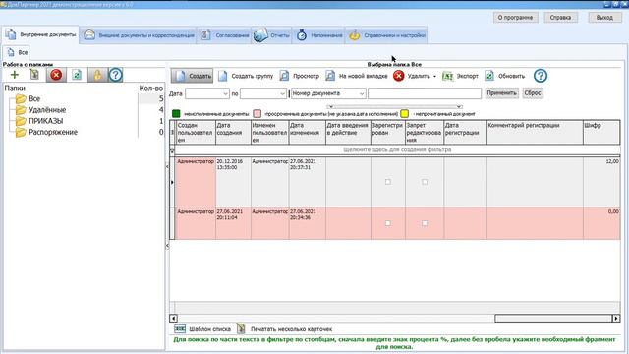This screenshot has height=354, width=629.
Task: Click the padlock folder access icon
Action: point(97,75)
